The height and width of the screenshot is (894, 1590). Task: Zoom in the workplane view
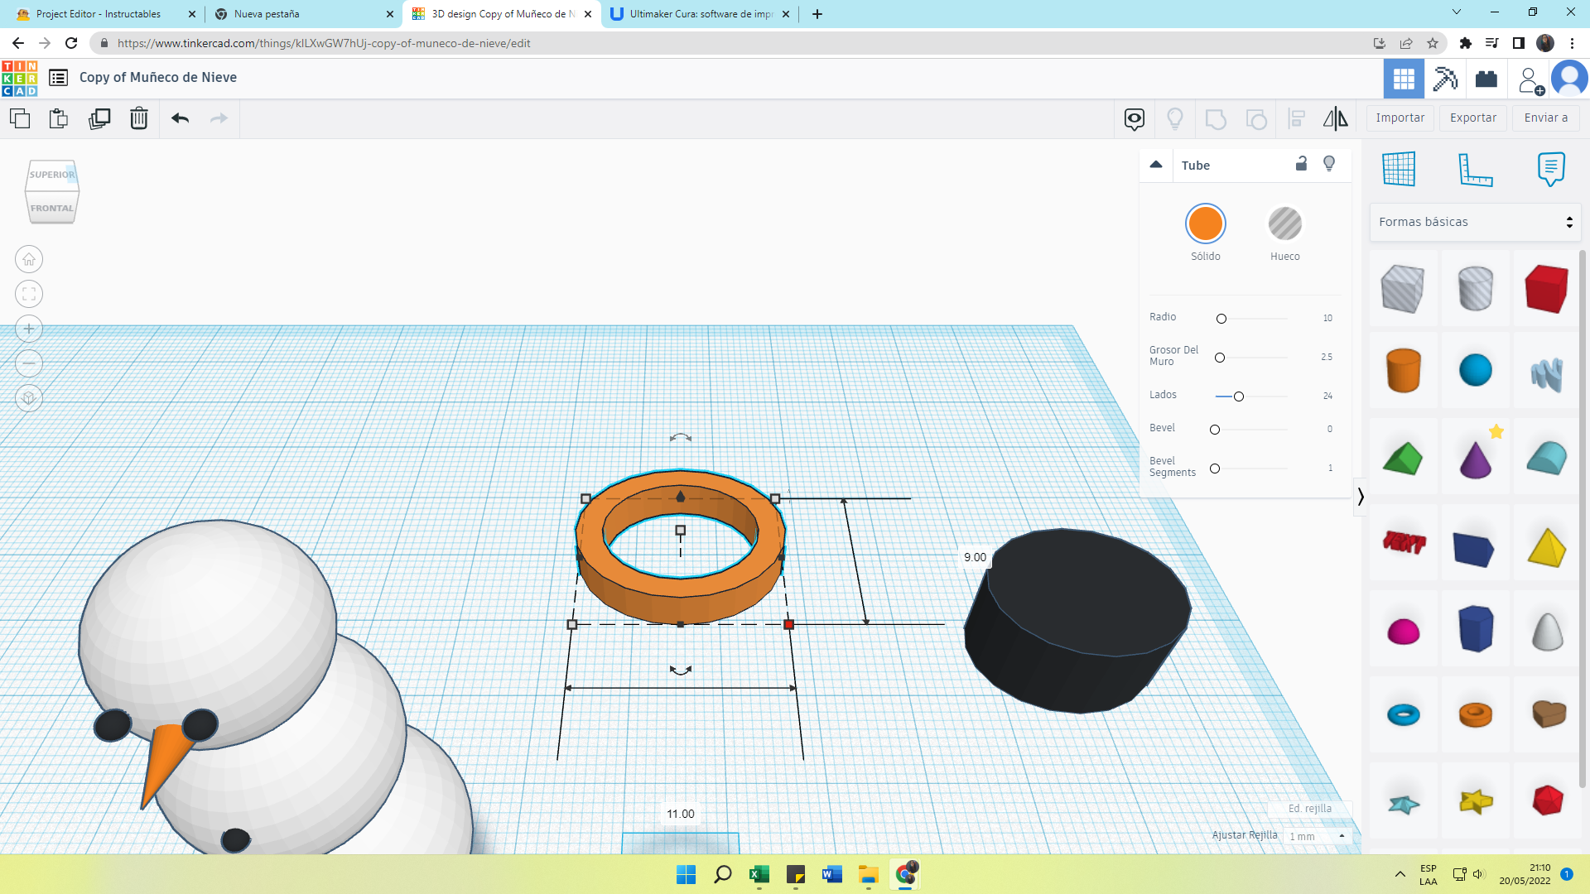coord(29,329)
